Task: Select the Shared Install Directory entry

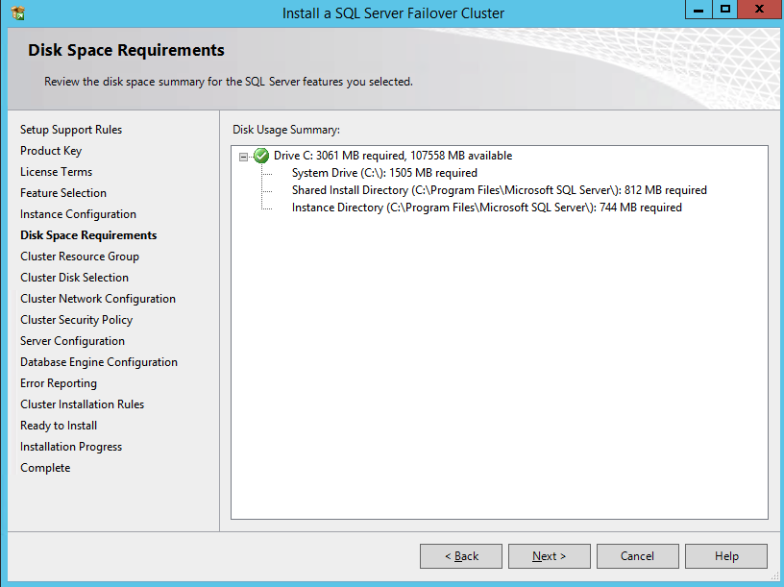Action: pyautogui.click(x=499, y=190)
